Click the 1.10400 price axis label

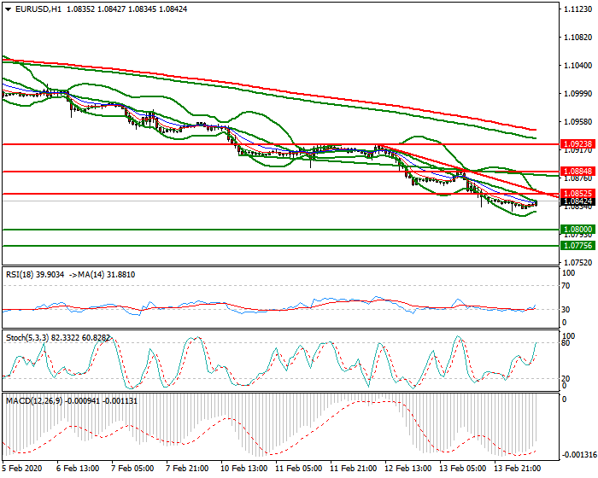pos(578,66)
